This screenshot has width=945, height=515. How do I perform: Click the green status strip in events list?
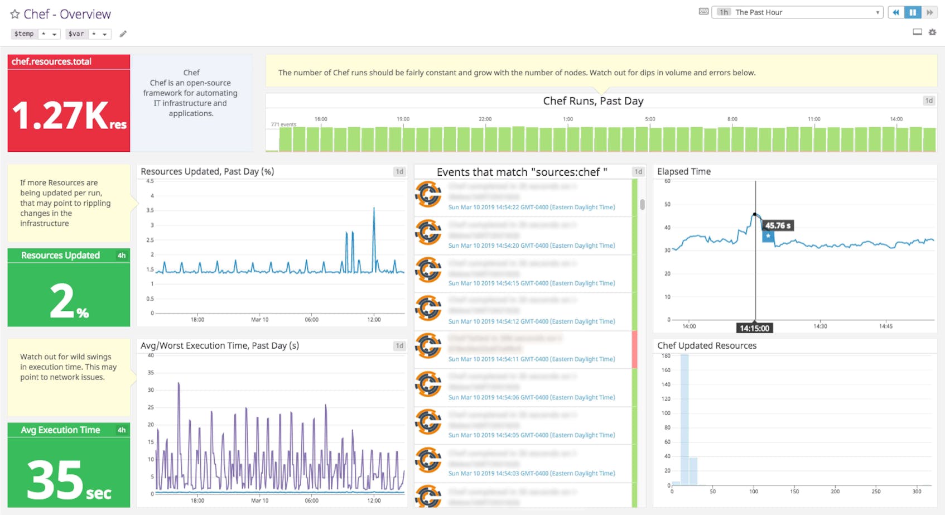point(635,251)
